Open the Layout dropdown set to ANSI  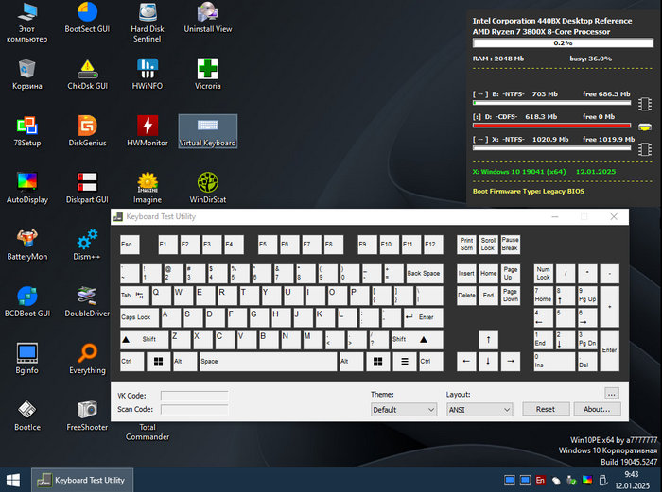pyautogui.click(x=479, y=409)
